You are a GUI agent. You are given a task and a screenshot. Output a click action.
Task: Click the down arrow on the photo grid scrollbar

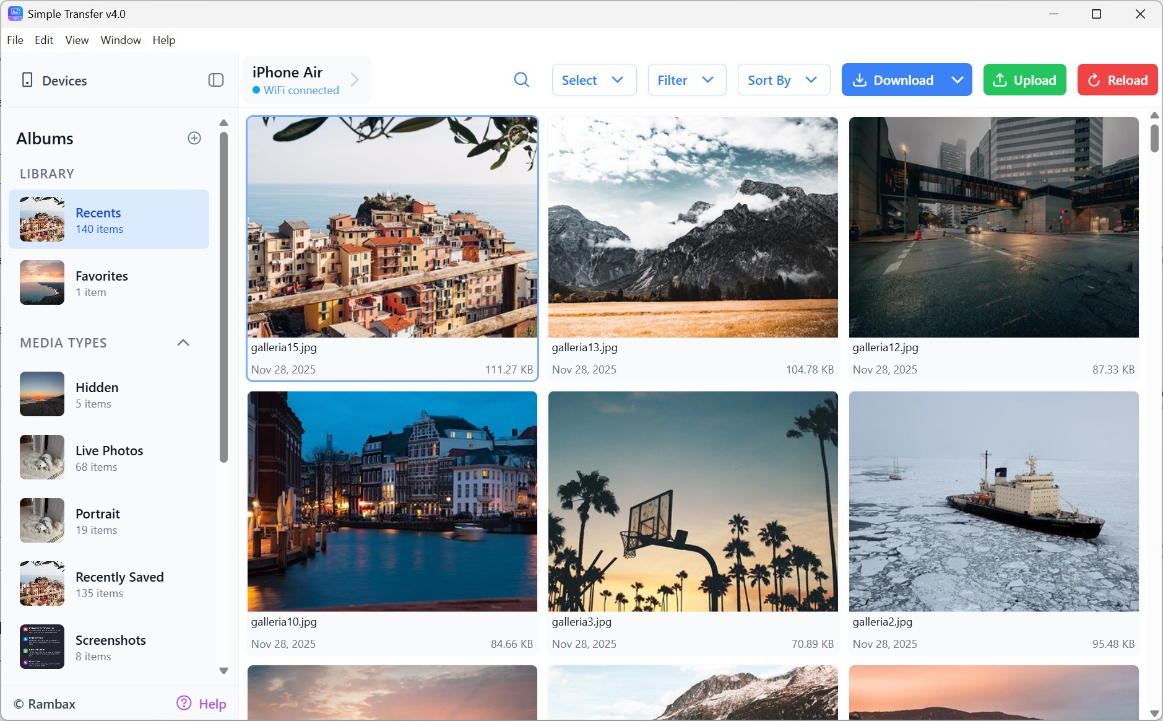(1154, 713)
